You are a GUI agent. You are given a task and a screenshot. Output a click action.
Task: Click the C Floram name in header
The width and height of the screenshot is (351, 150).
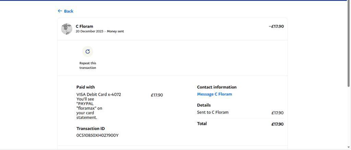(84, 26)
